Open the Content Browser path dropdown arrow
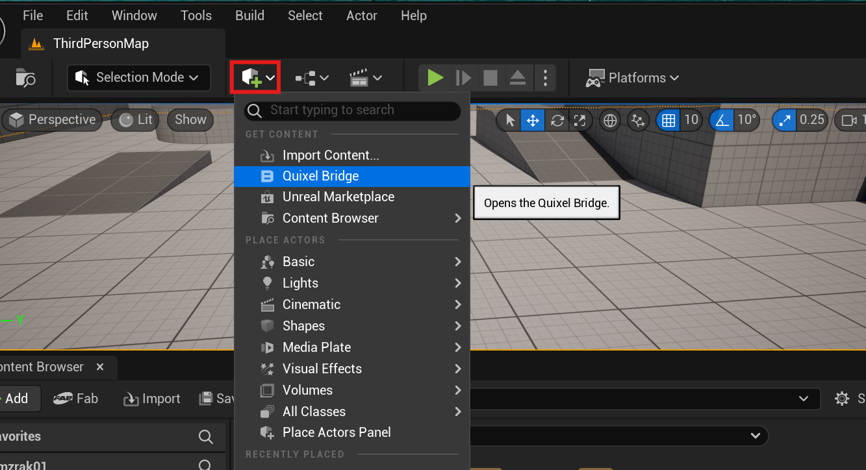This screenshot has height=470, width=866. pyautogui.click(x=804, y=399)
